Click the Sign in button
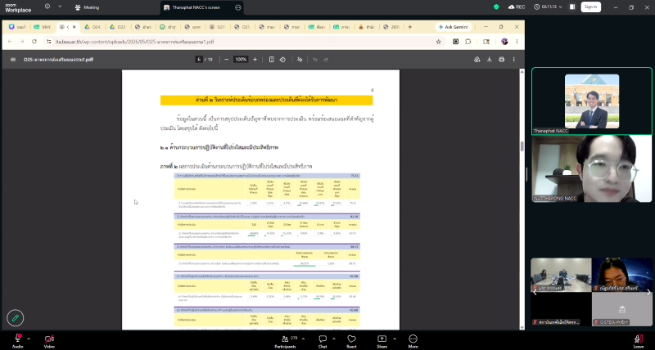This screenshot has height=350, width=655. [x=590, y=7]
